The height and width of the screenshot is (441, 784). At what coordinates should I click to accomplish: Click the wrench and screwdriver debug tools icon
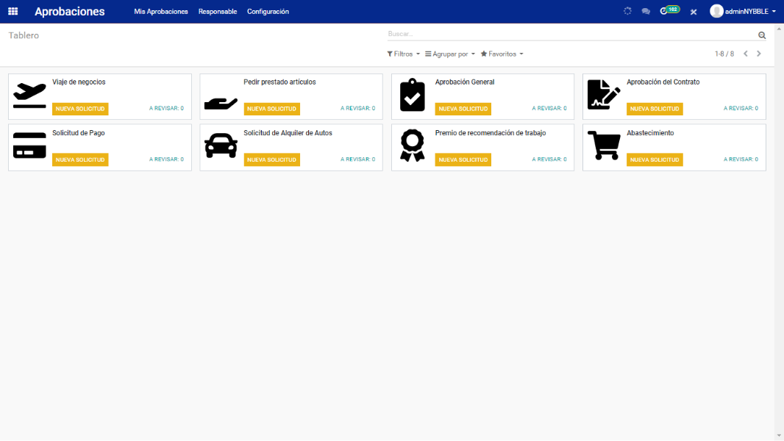[693, 12]
